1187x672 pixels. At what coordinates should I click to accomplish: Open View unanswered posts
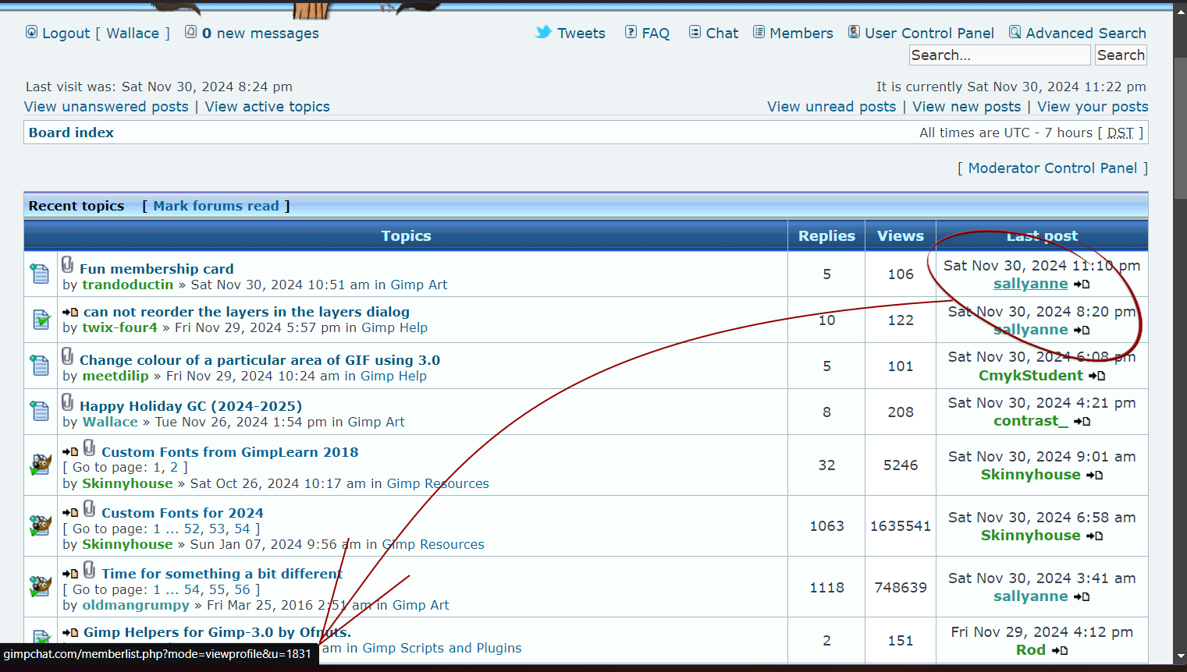tap(106, 107)
